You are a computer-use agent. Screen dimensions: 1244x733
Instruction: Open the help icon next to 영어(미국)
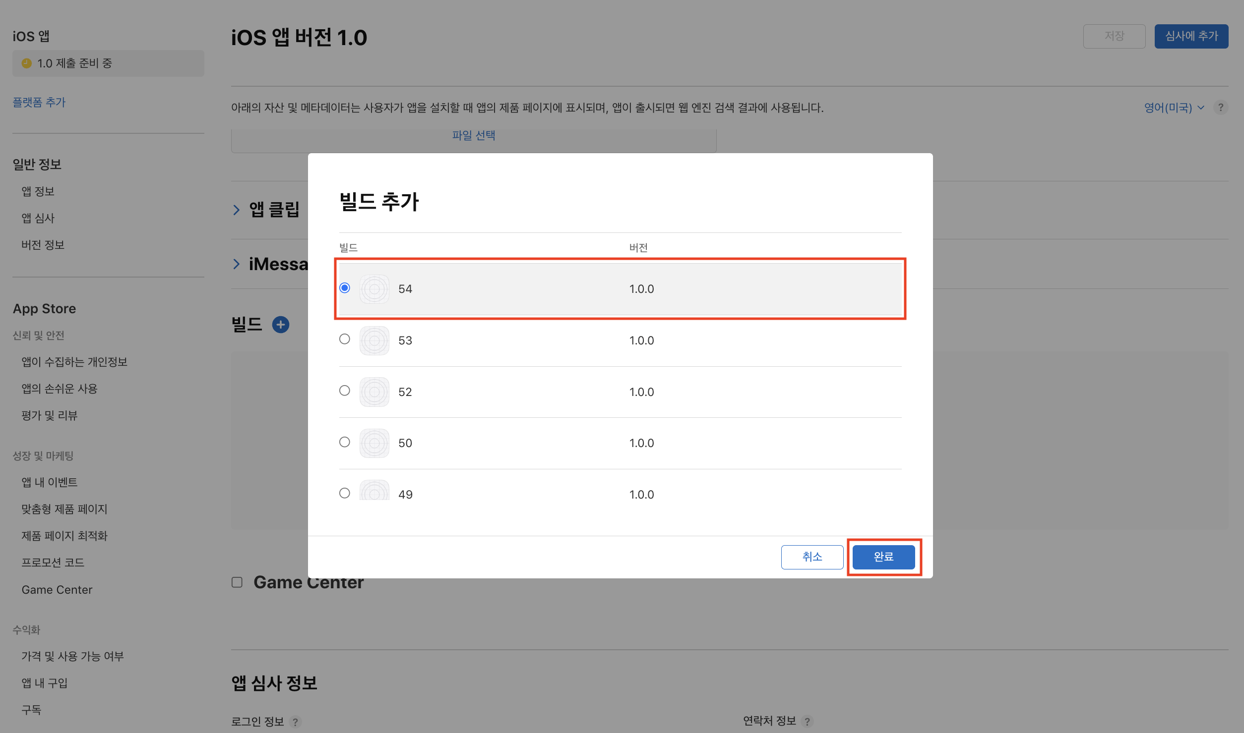1221,108
